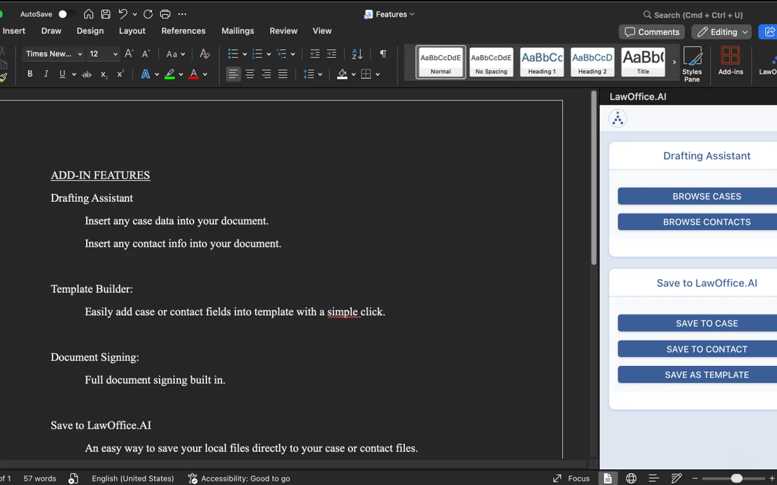Increase font size with larger A icon
The image size is (777, 485).
[129, 54]
